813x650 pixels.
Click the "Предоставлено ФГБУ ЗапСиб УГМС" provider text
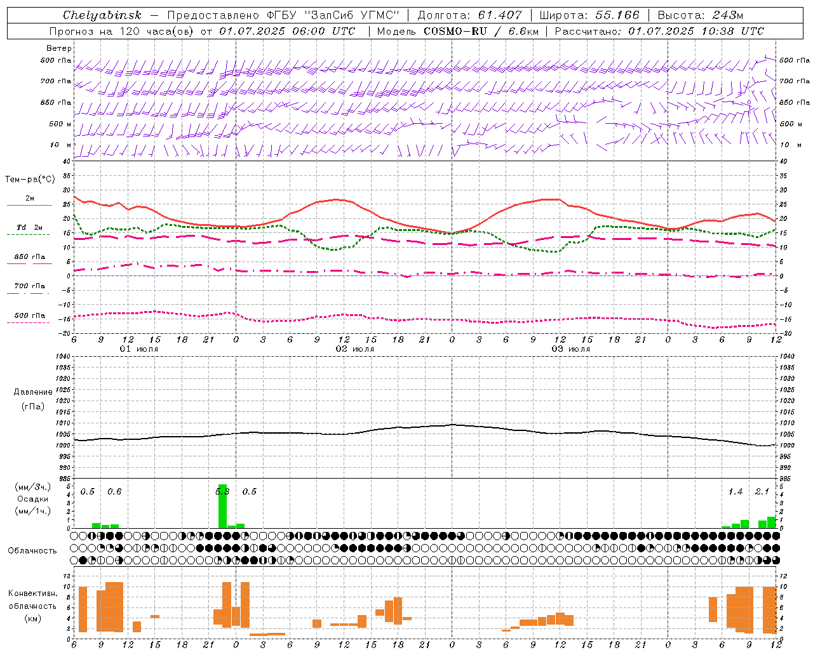(x=283, y=15)
